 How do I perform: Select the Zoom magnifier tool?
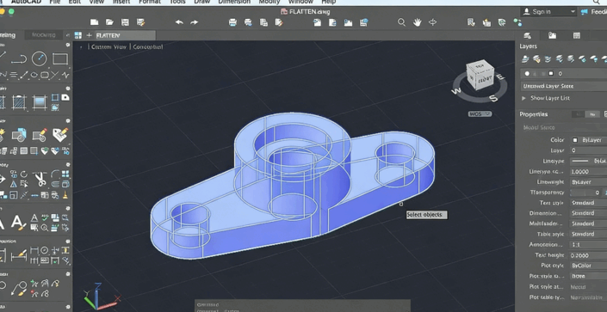401,22
